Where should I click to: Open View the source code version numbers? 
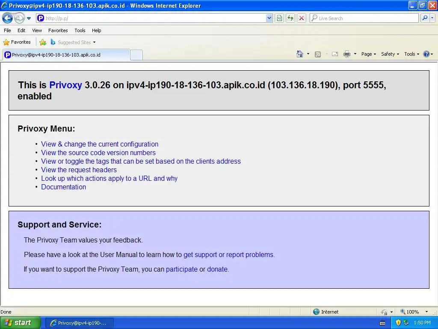point(98,153)
